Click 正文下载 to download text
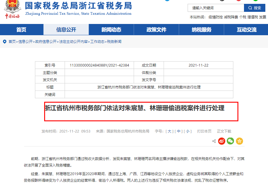The height and width of the screenshot is (184, 268). point(224,131)
